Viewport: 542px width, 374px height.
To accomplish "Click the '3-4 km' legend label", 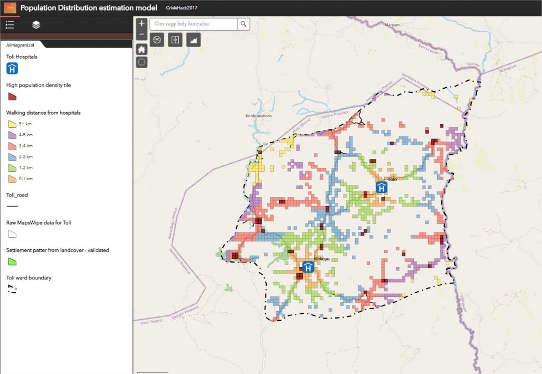I will point(26,146).
